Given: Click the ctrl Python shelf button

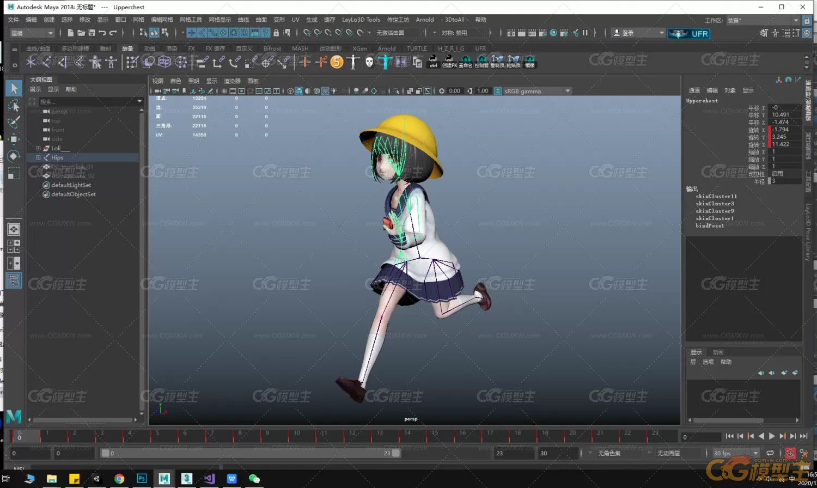Looking at the screenshot, I should (434, 61).
